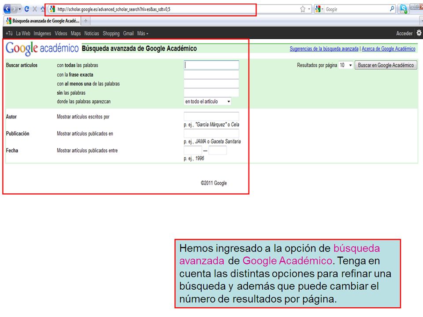423x317 pixels.
Task: Click the 'sin las palabras' input field
Action: pos(211,92)
